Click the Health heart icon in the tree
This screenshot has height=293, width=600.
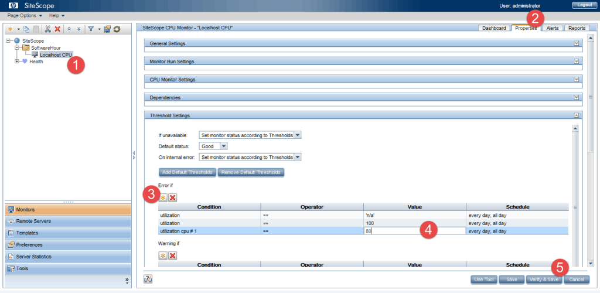coord(25,62)
